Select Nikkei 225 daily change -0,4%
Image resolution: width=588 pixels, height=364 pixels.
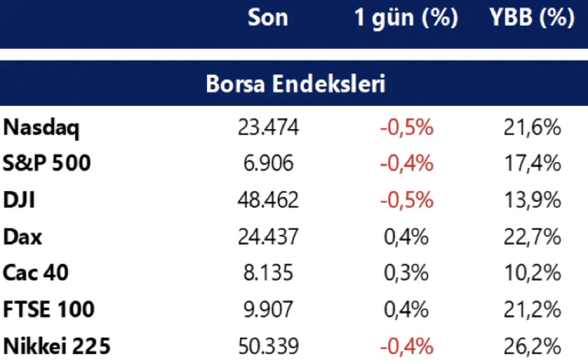pos(407,346)
